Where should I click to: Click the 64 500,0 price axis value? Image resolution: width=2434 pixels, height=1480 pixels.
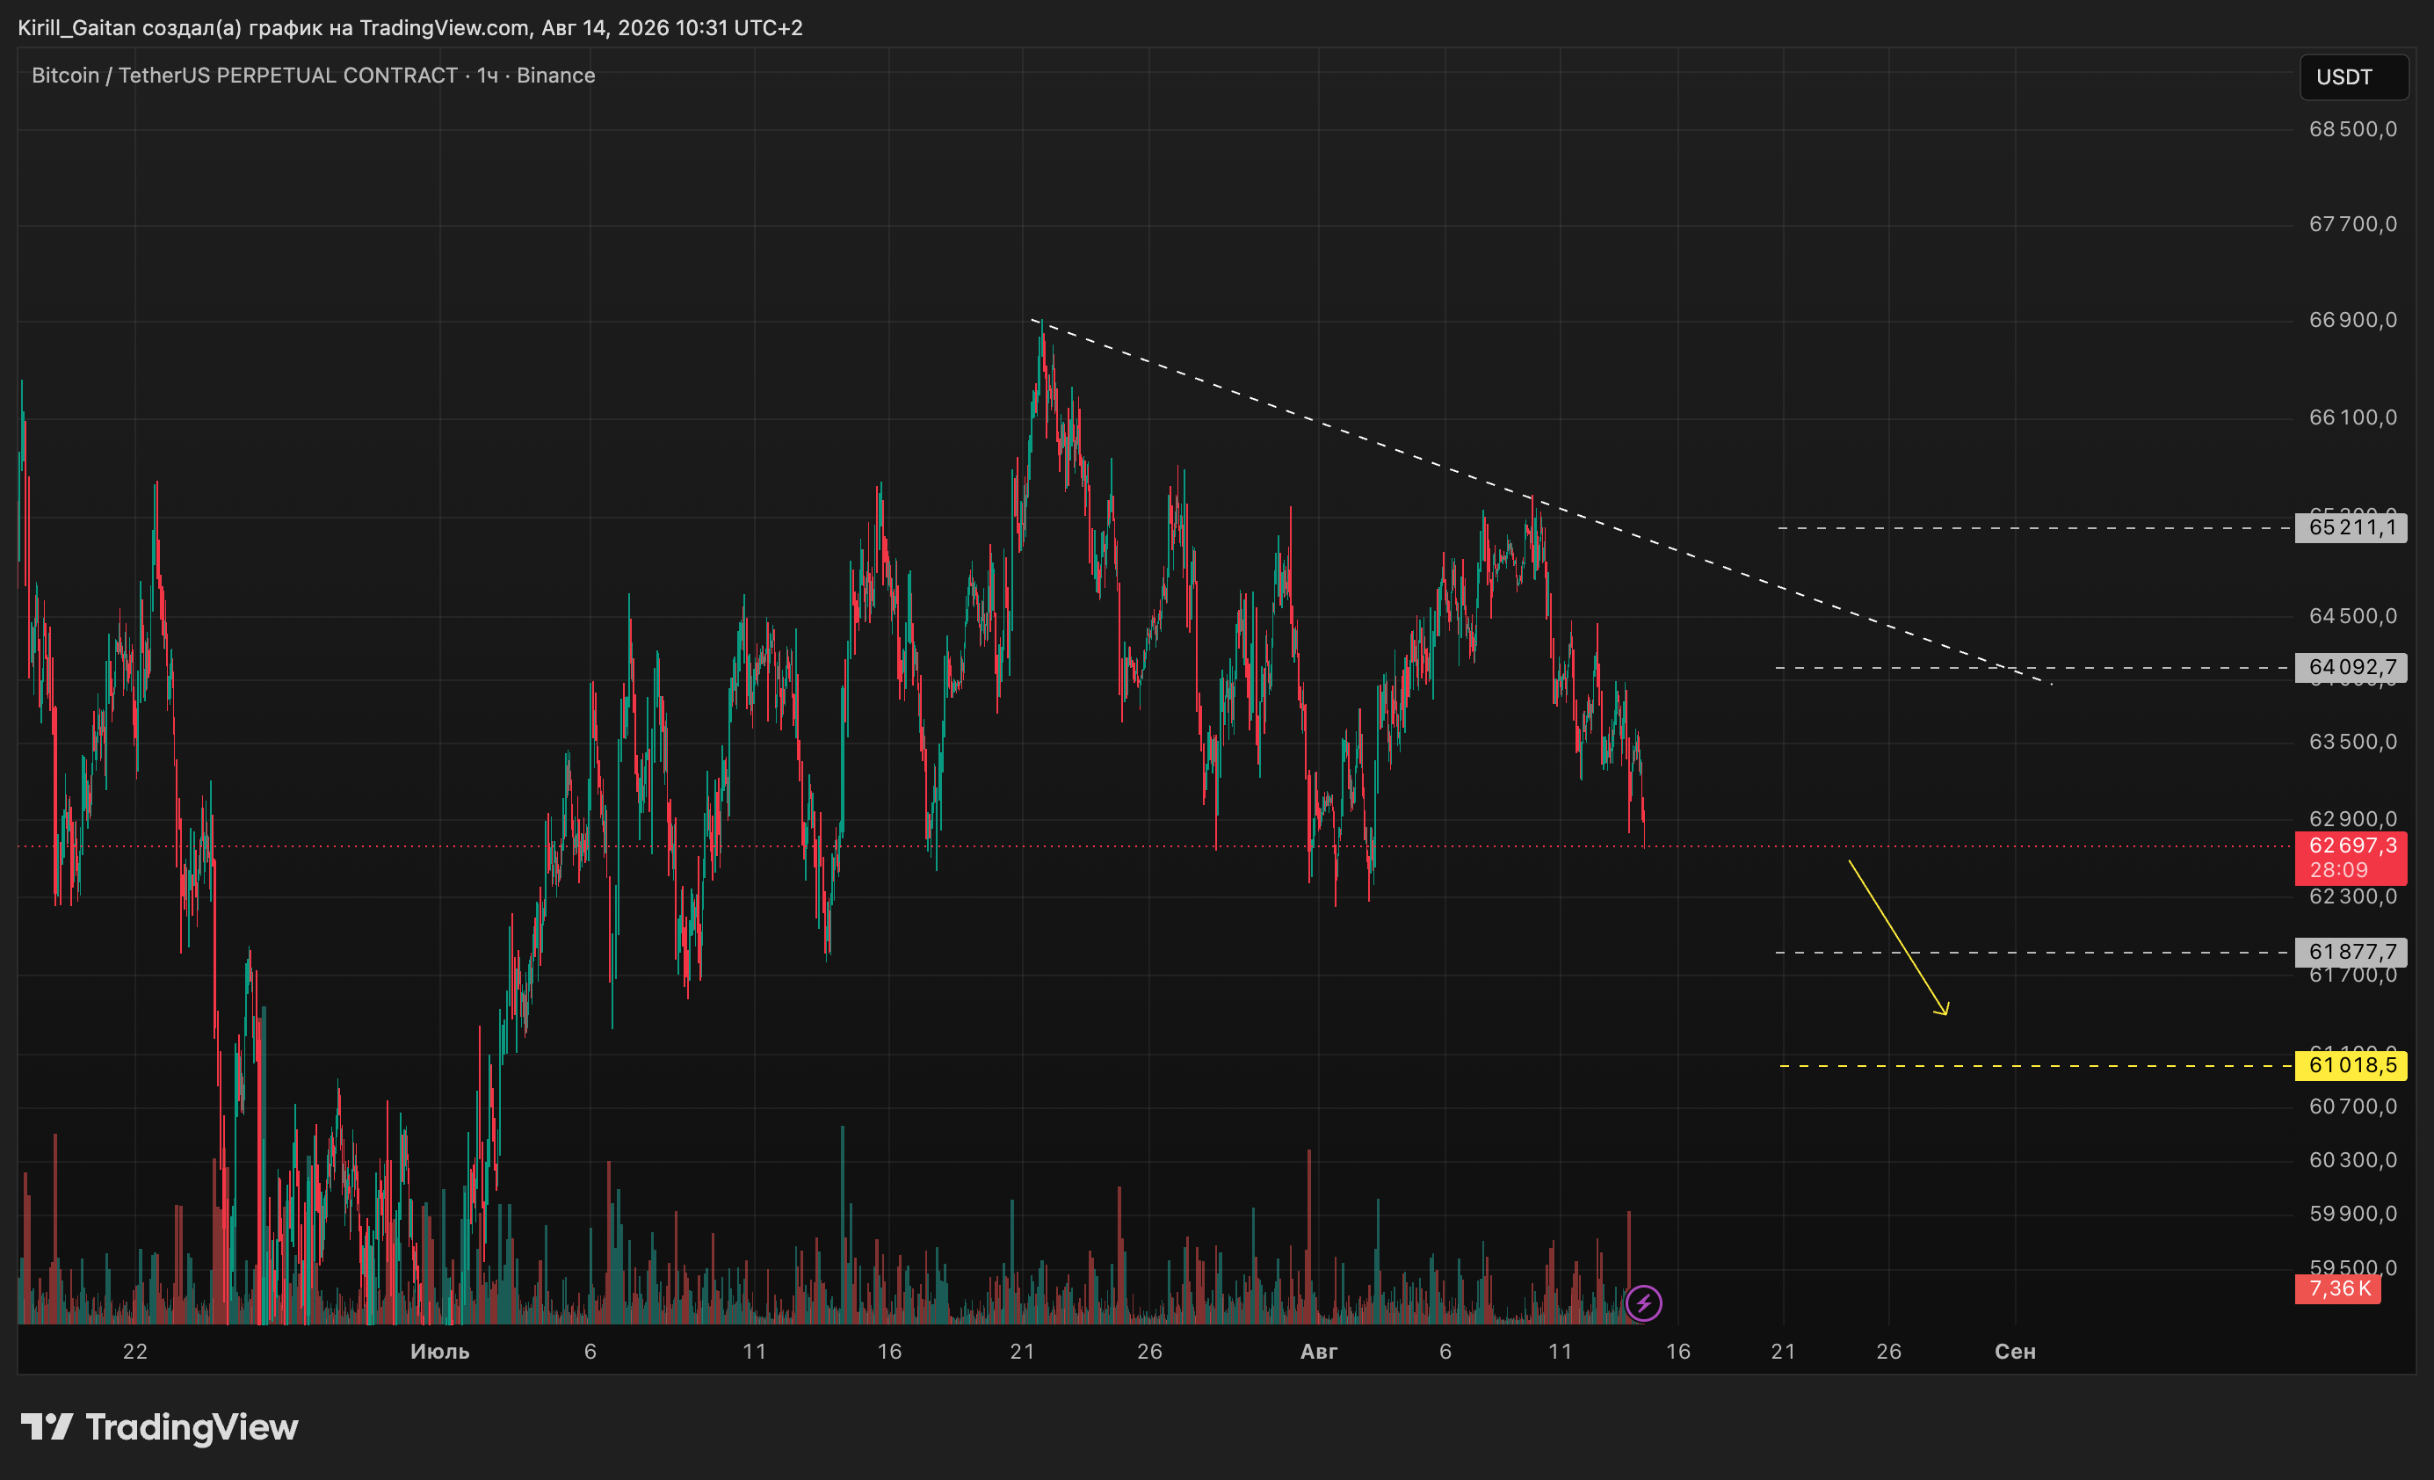point(2353,616)
